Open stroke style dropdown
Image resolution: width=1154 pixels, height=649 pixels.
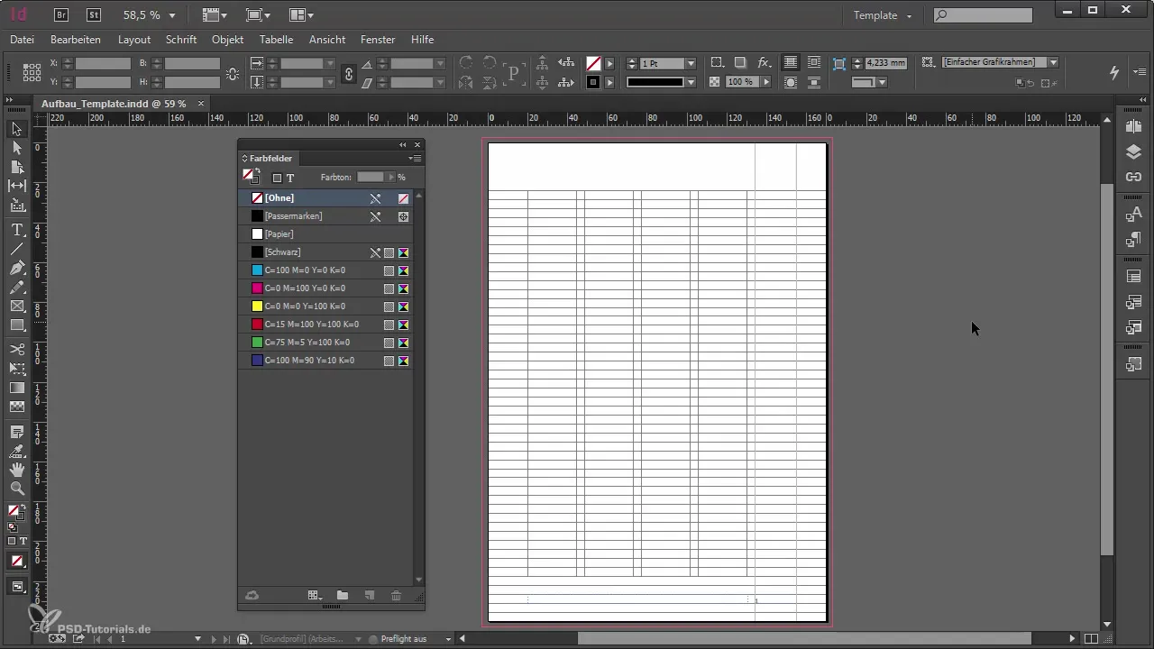coord(691,82)
